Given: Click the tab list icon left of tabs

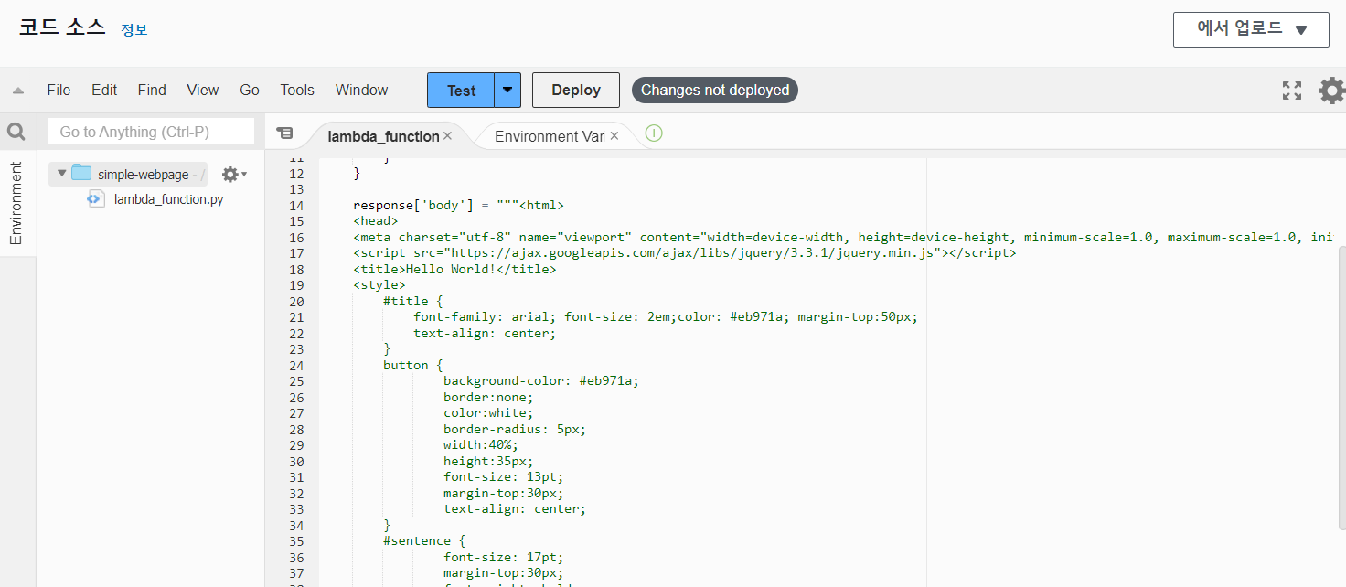Looking at the screenshot, I should (284, 133).
